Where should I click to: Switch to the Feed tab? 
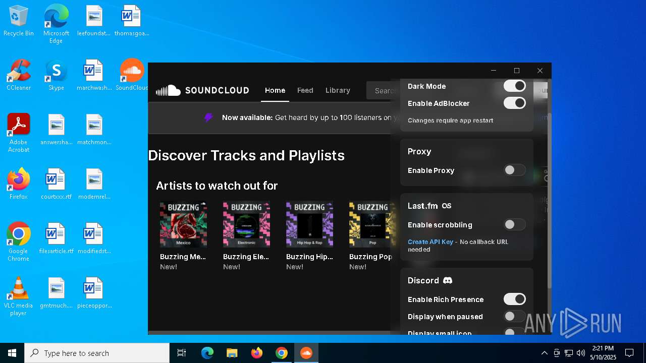tap(305, 90)
